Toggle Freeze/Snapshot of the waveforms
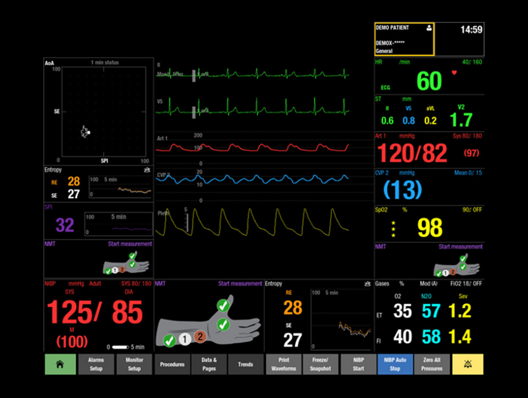This screenshot has height=398, width=528. [x=321, y=364]
